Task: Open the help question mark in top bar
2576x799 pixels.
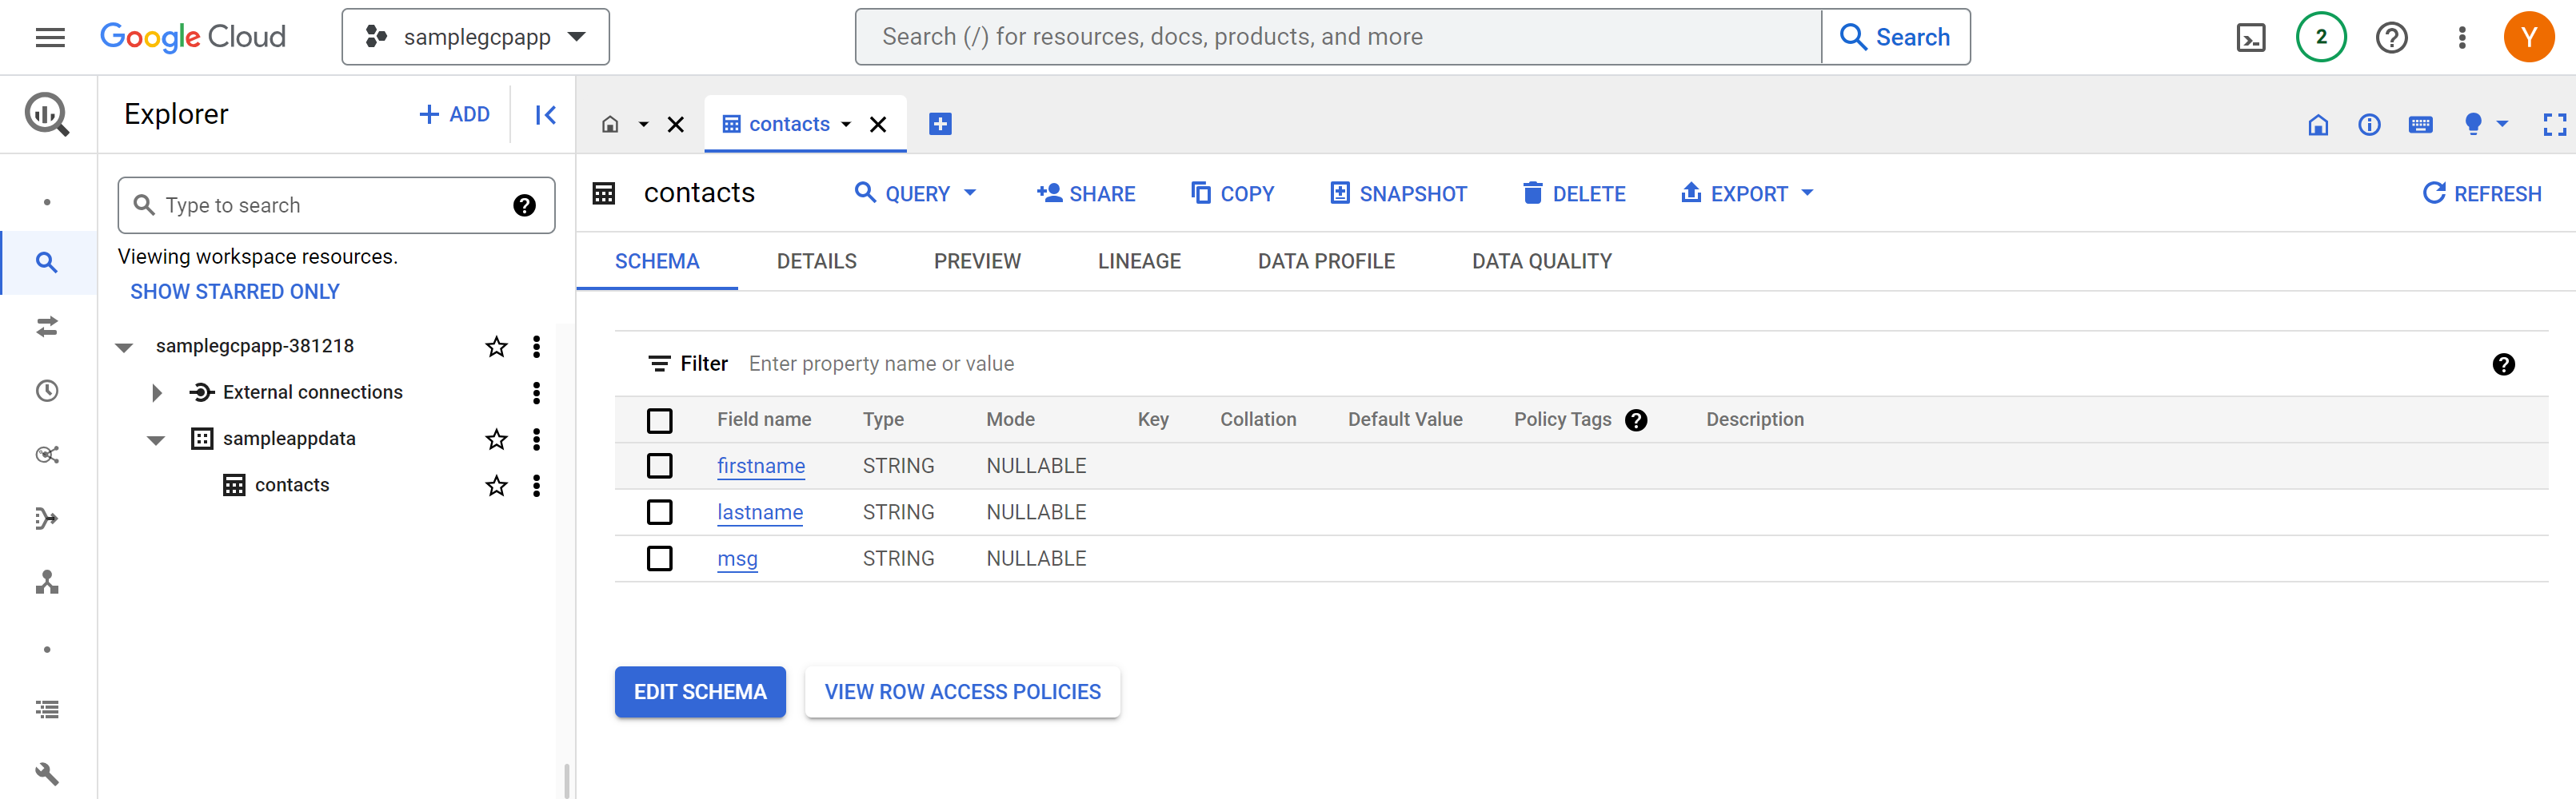Action: pyautogui.click(x=2391, y=38)
